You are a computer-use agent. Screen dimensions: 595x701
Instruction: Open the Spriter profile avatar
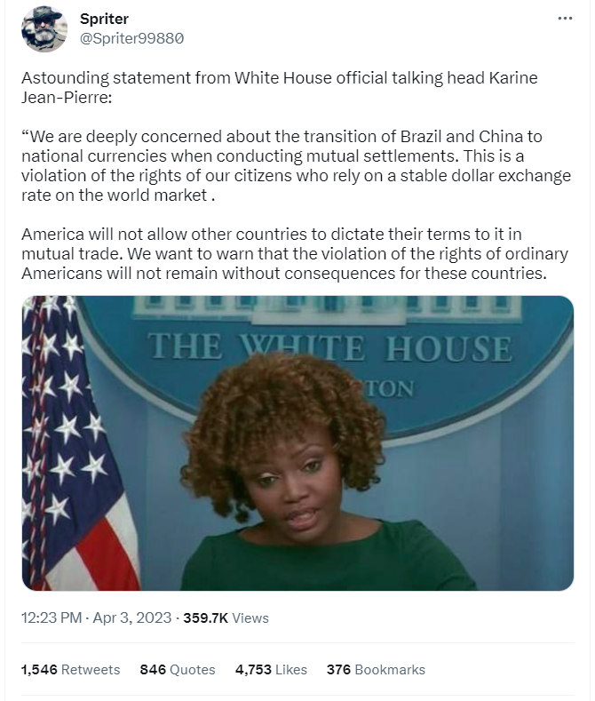[x=44, y=28]
